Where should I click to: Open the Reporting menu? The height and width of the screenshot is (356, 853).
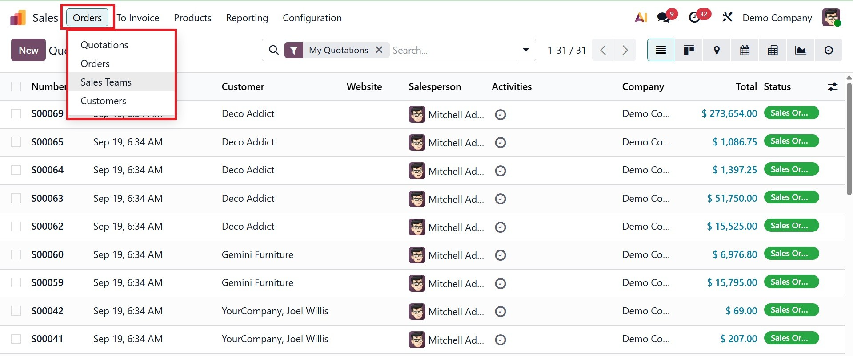(x=247, y=18)
